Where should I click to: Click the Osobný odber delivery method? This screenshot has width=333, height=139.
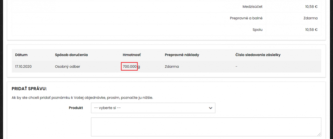[68, 67]
